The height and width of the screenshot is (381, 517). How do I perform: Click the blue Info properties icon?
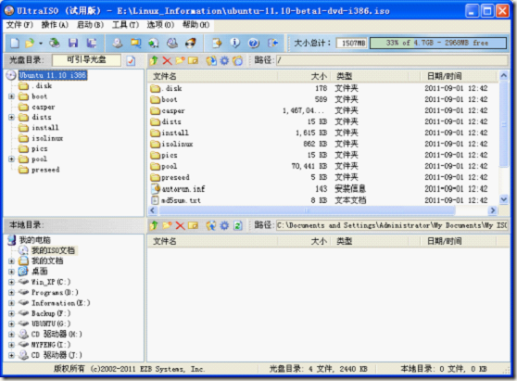pyautogui.click(x=234, y=43)
